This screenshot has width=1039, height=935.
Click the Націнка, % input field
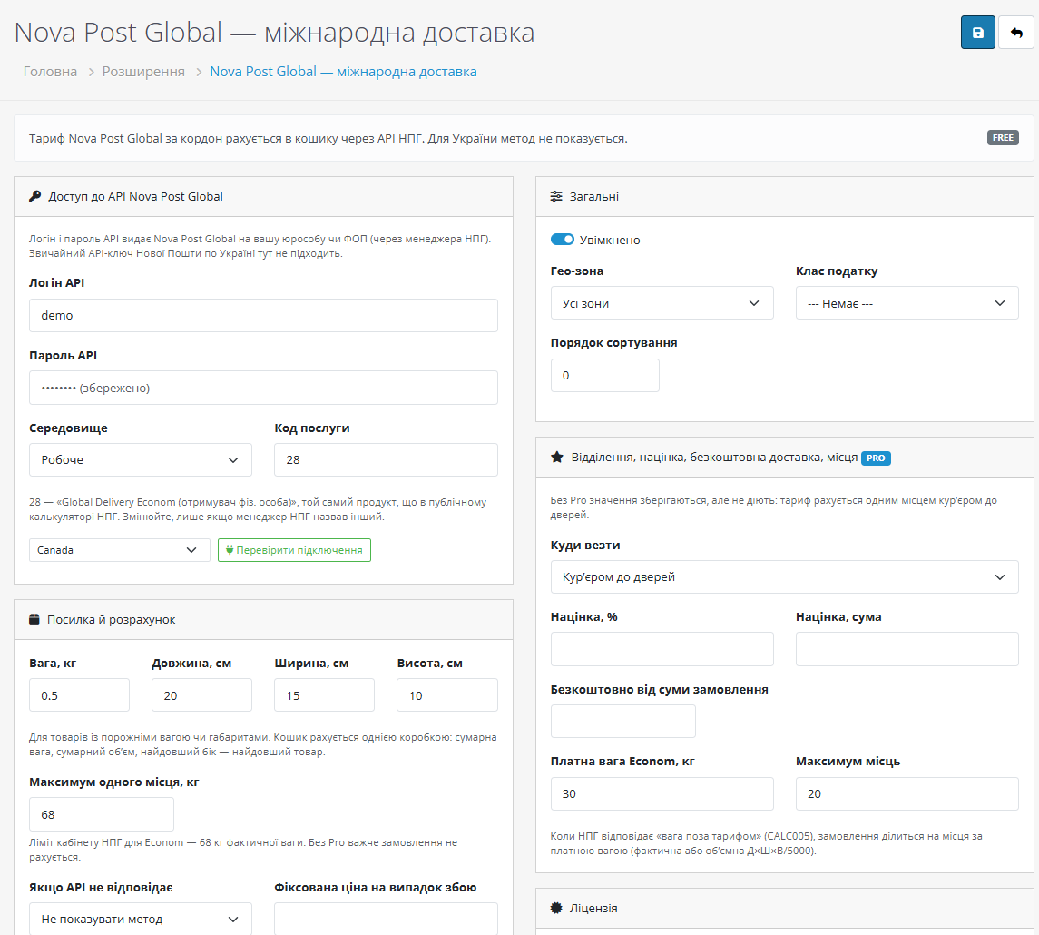(x=662, y=649)
